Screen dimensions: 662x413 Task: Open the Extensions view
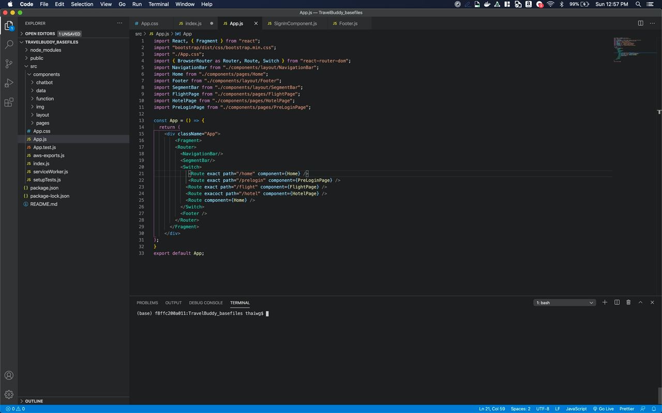(x=9, y=102)
